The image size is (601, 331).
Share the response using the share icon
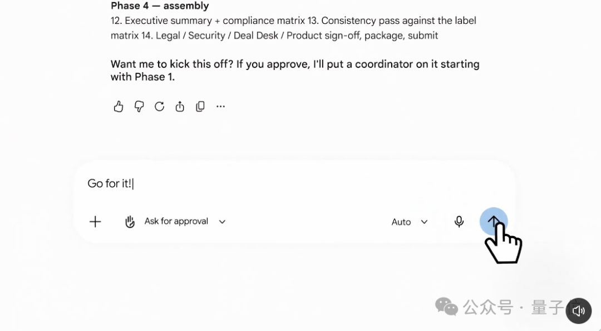pyautogui.click(x=180, y=107)
